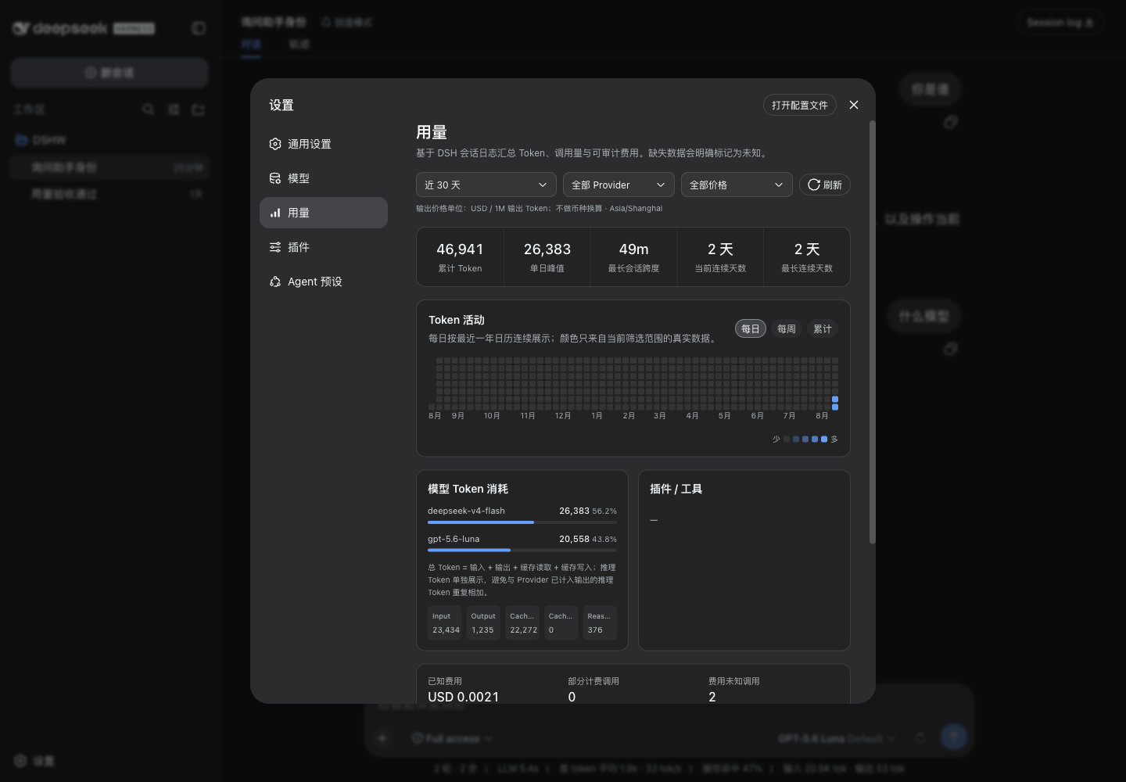Click the blue send arrow button
Viewport: 1126px width, 782px height.
pos(953,737)
